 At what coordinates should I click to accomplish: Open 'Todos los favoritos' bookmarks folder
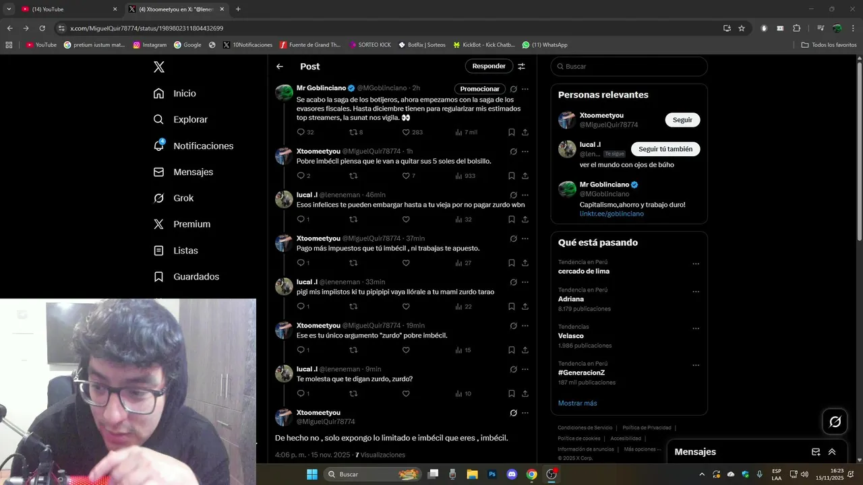(x=829, y=45)
